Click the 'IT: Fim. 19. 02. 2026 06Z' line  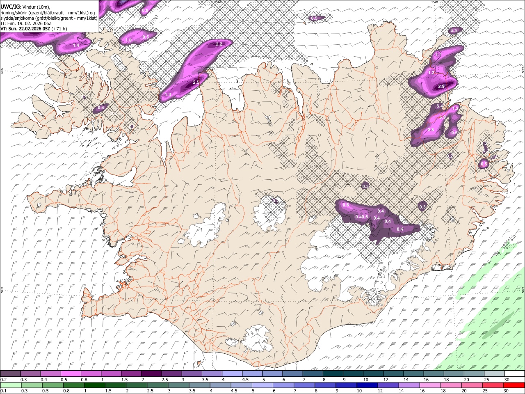[26, 23]
